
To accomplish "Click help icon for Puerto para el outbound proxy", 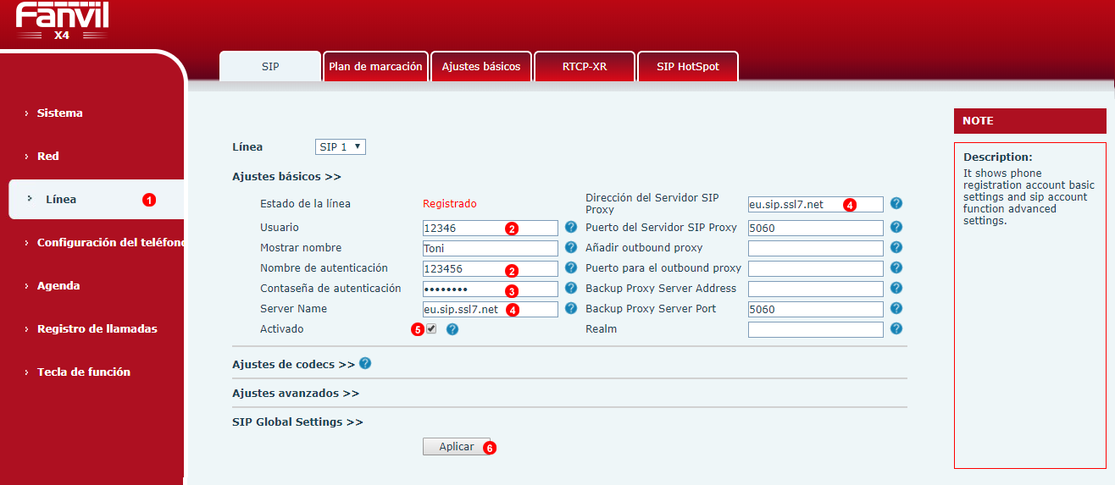I will pos(896,267).
